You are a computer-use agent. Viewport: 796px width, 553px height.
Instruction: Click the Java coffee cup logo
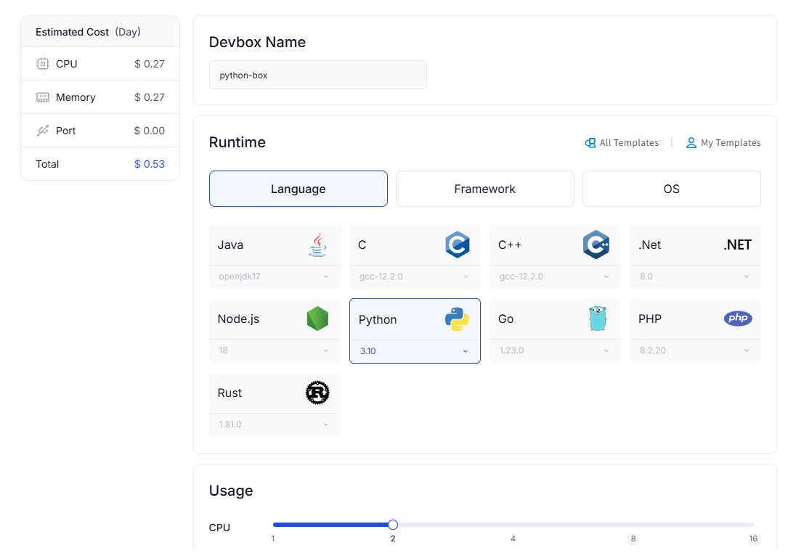(318, 245)
